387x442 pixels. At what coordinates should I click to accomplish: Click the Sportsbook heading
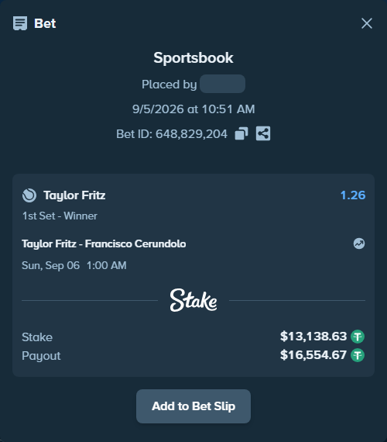coord(193,58)
